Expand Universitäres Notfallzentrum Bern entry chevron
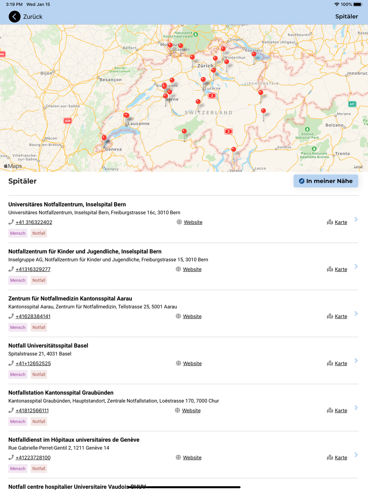Viewport: 368px width, 491px height. pyautogui.click(x=356, y=219)
